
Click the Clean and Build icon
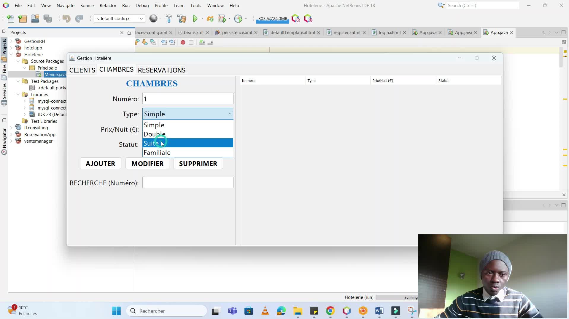182,19
